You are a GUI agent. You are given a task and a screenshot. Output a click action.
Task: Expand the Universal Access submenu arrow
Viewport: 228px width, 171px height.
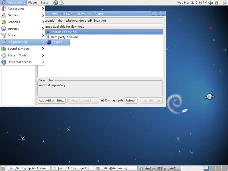pyautogui.click(x=43, y=62)
